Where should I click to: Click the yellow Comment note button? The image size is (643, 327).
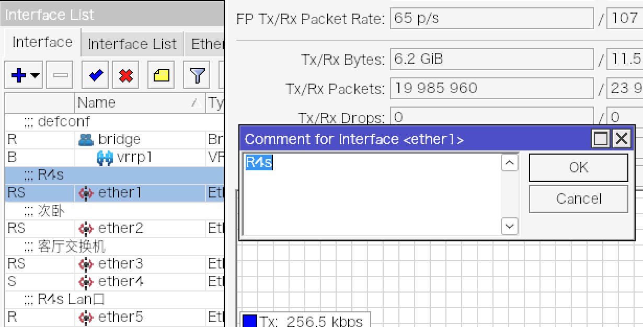pyautogui.click(x=161, y=76)
